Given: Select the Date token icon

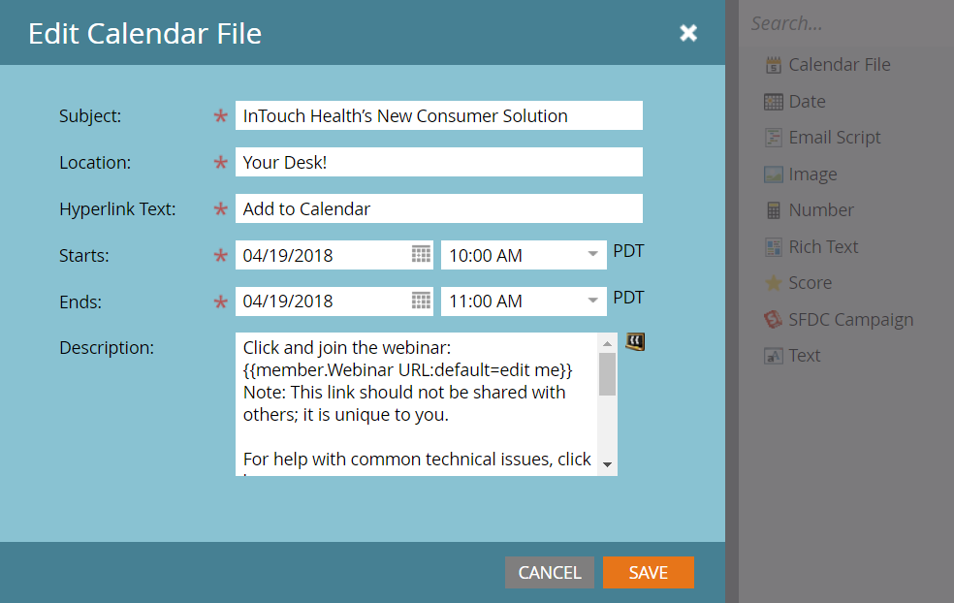Looking at the screenshot, I should tap(773, 102).
